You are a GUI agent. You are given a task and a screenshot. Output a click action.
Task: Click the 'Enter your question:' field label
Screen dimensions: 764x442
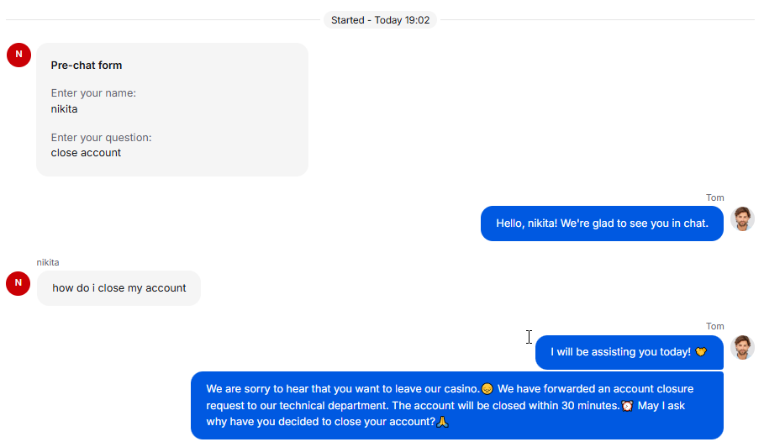[102, 138]
